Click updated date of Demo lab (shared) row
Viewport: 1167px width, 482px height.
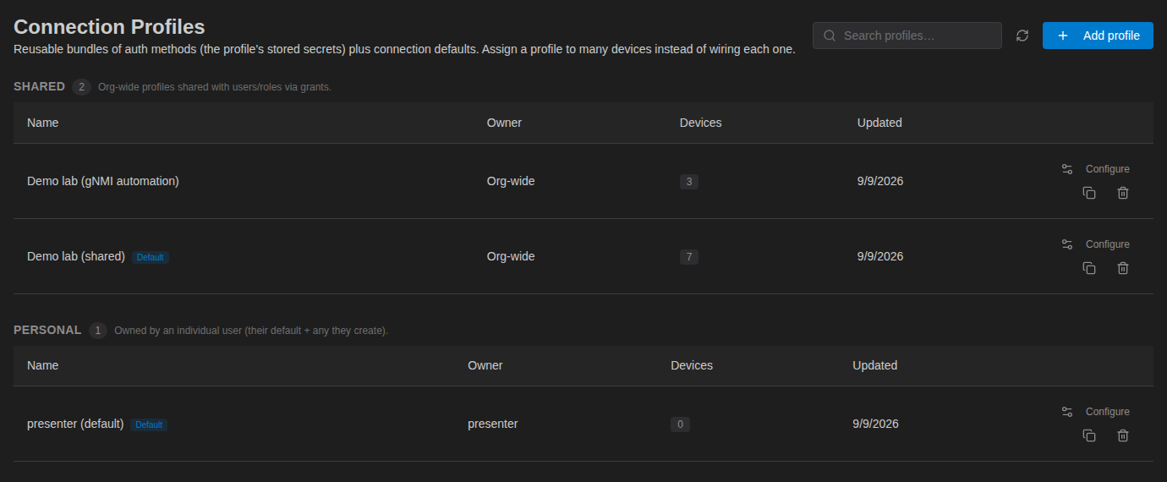[880, 256]
